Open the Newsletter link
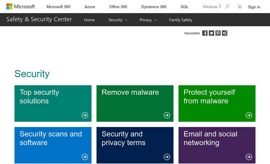 [192, 33]
